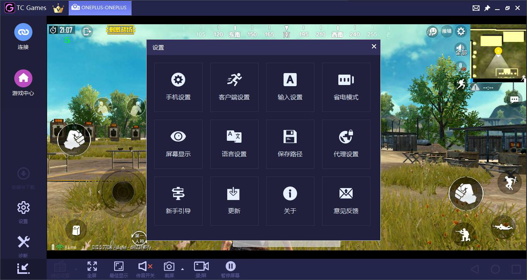The image size is (527, 280).
Task: Open 屏幕显示 screen display tile
Action: pyautogui.click(x=178, y=144)
